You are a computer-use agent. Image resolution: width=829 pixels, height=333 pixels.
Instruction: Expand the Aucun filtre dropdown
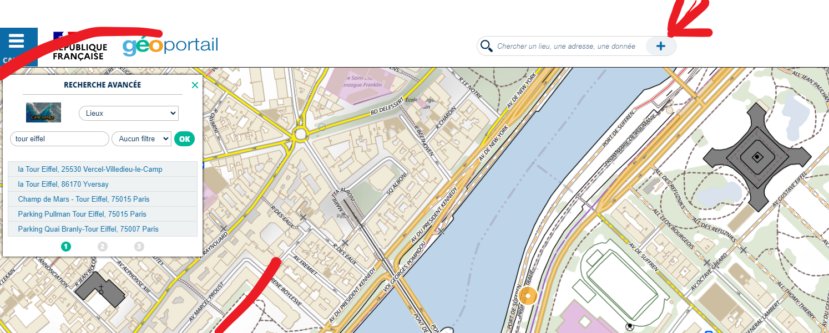click(141, 139)
